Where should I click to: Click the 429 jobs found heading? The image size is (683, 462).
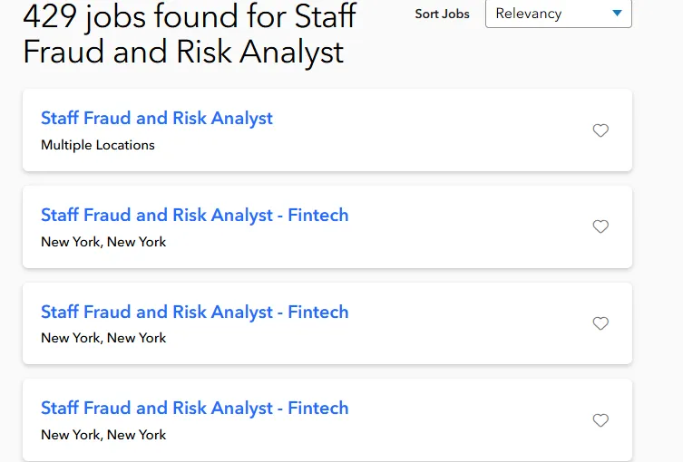(189, 34)
